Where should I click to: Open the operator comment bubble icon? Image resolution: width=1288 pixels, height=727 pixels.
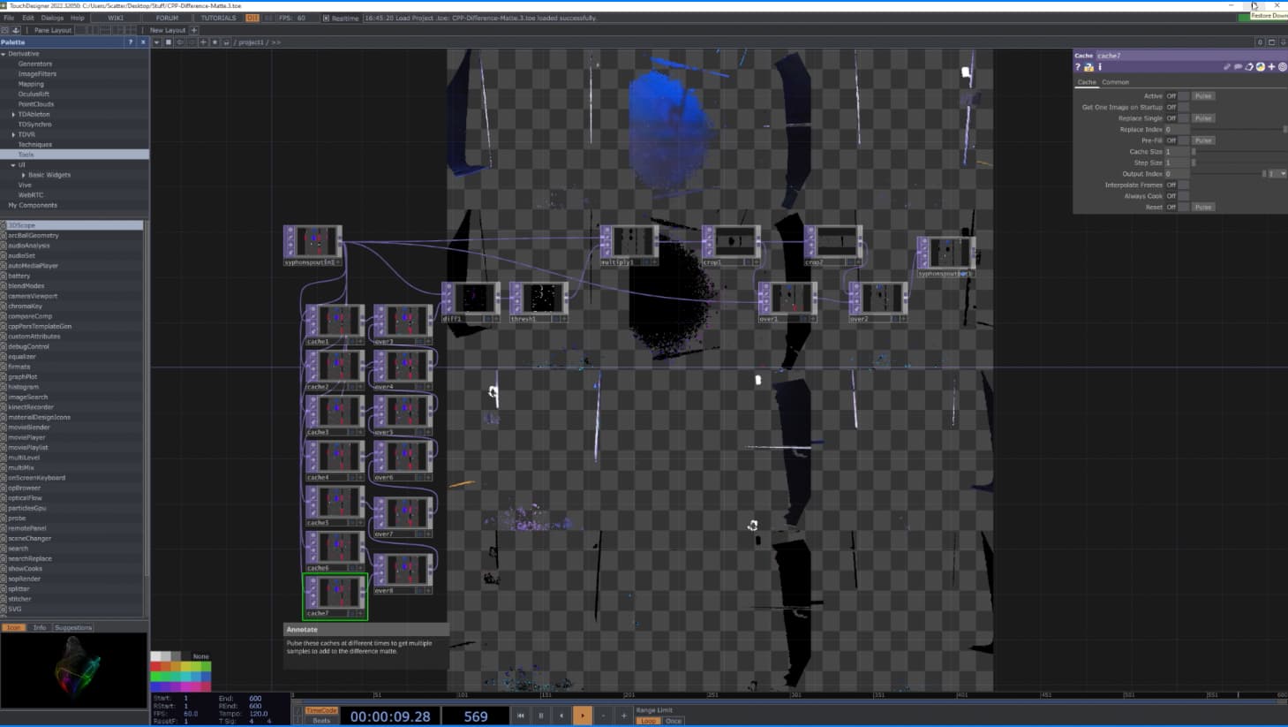1238,67
